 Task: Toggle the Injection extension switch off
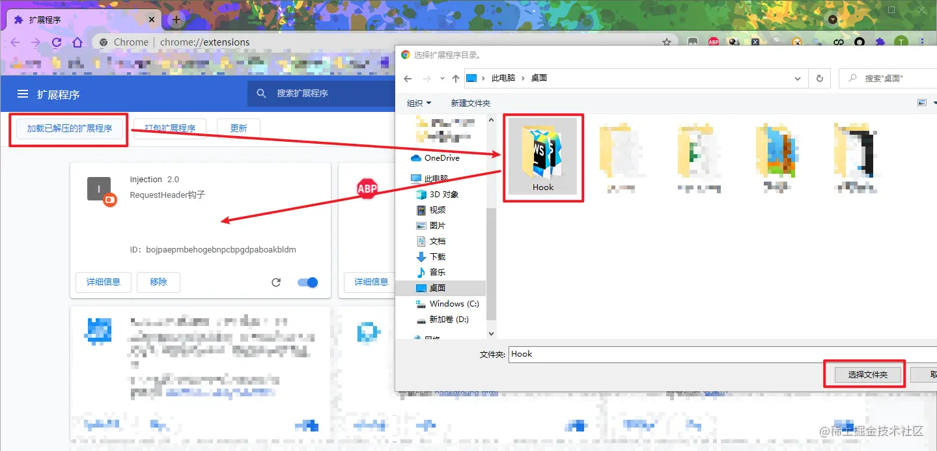(308, 282)
